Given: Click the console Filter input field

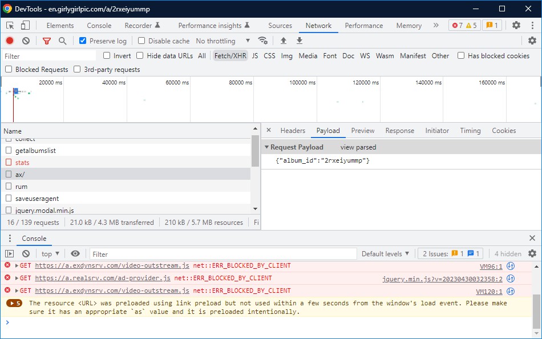Looking at the screenshot, I should (223, 254).
